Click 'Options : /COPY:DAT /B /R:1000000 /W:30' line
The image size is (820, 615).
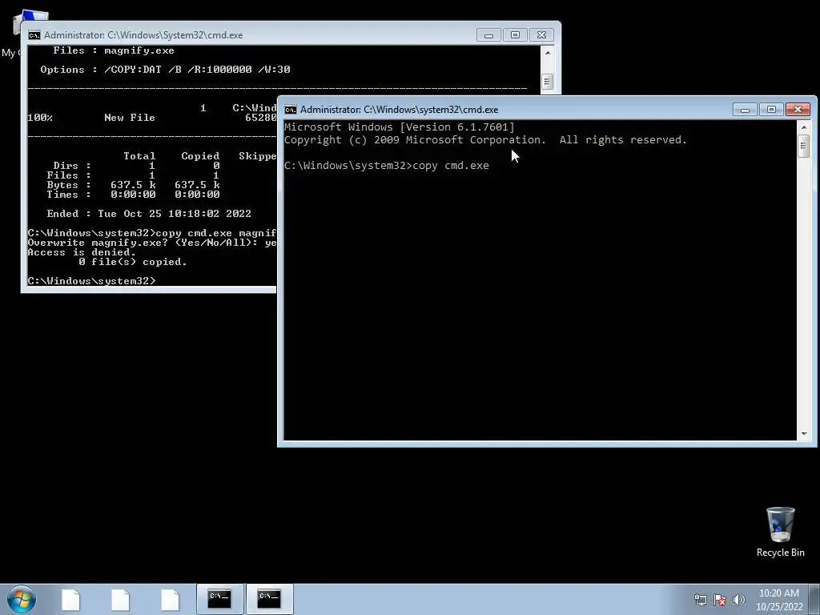165,70
